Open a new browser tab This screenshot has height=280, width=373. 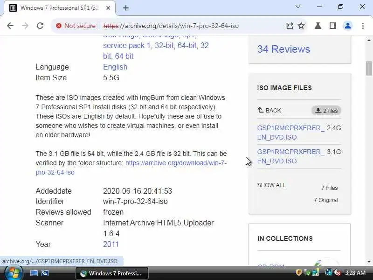[x=126, y=8]
